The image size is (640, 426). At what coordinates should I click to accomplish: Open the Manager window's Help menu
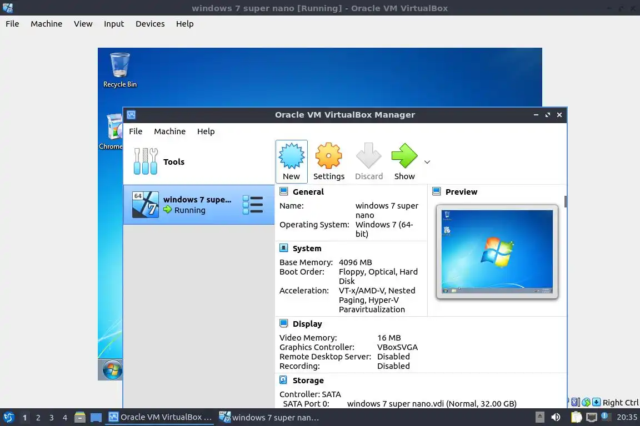(x=206, y=131)
